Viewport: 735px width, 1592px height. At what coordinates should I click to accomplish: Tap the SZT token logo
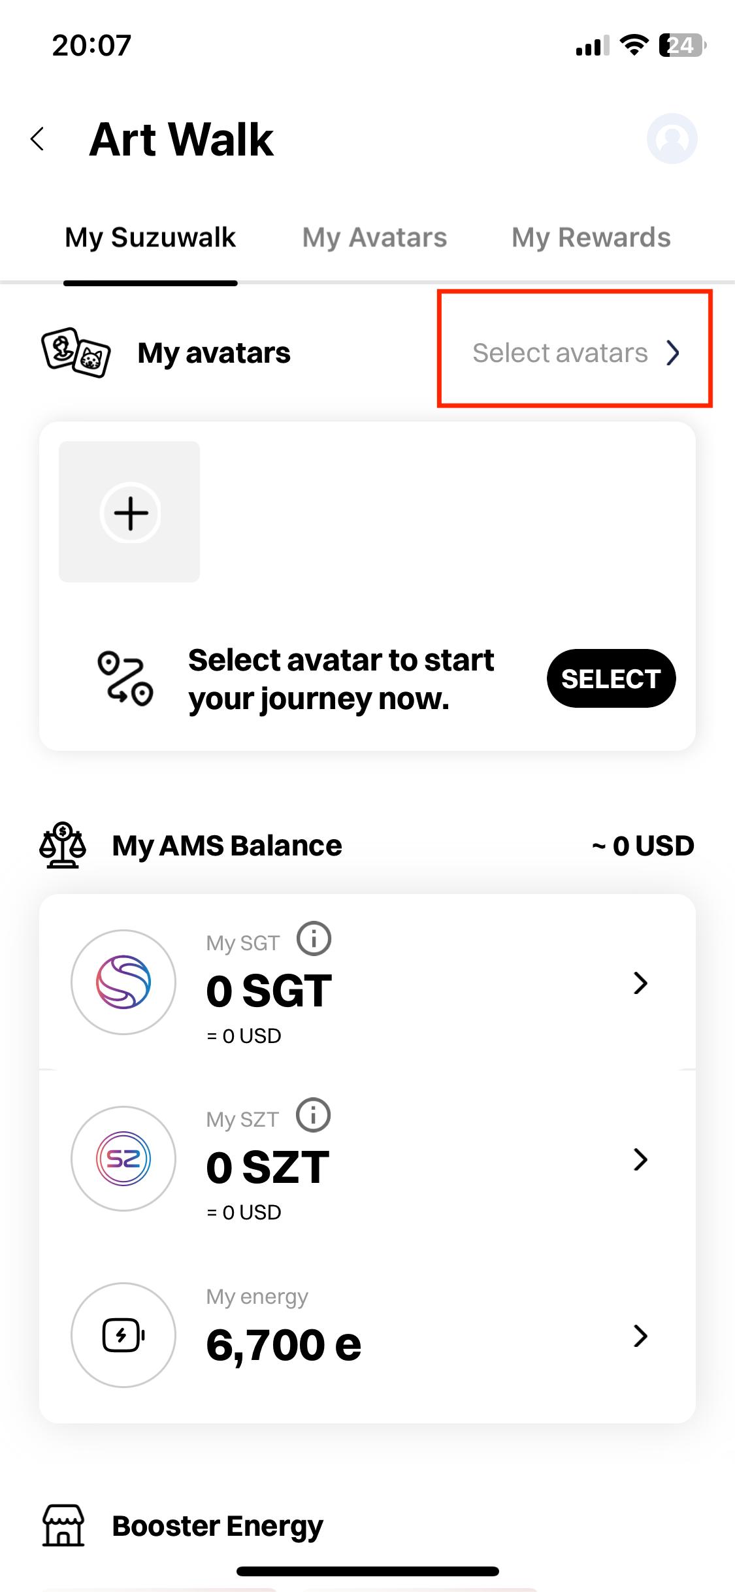pos(123,1158)
